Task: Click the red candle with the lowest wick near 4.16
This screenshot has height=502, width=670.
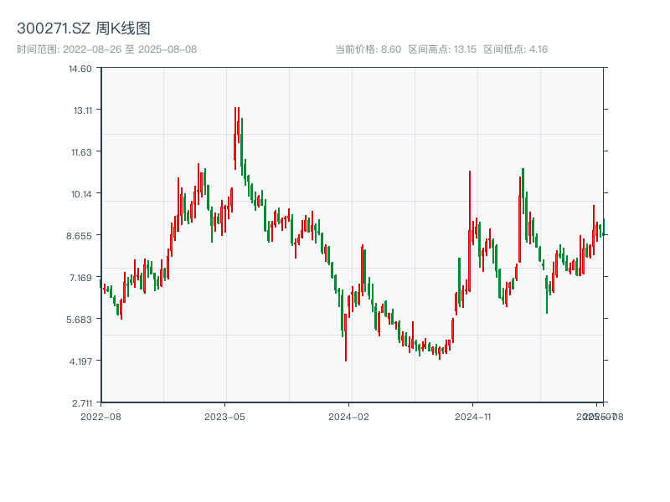Action: coord(346,337)
